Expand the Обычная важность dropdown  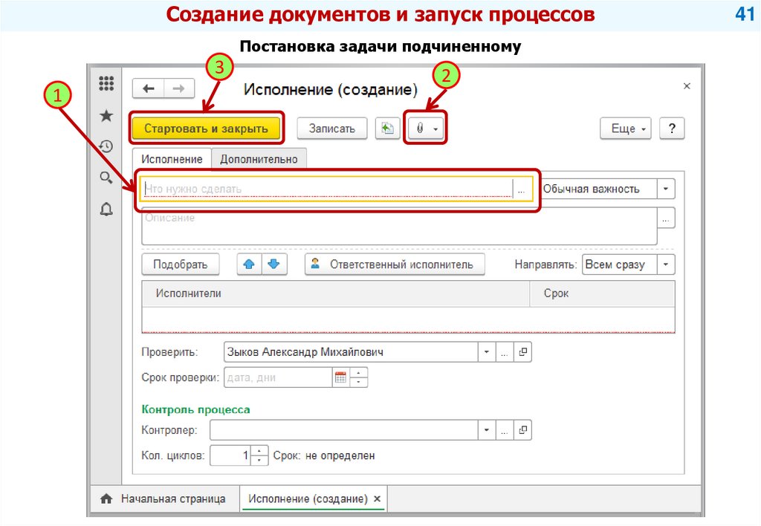(666, 189)
